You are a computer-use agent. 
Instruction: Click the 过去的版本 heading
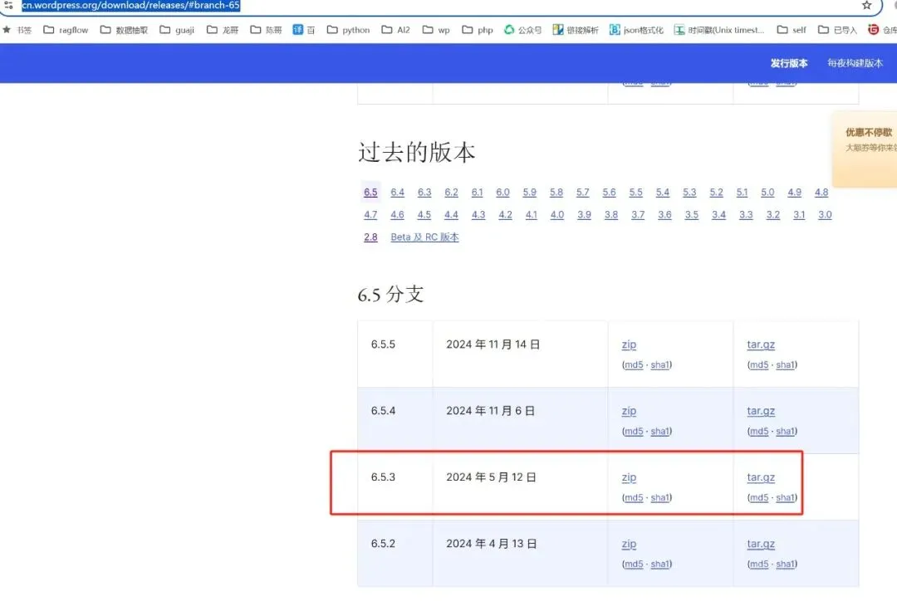(416, 153)
